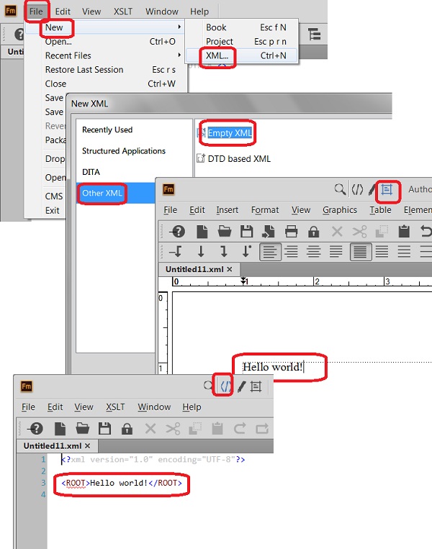Toggle justified paragraph alignment
The height and width of the screenshot is (549, 432).
336,251
